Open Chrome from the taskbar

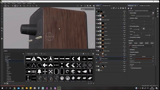[x=14, y=88]
